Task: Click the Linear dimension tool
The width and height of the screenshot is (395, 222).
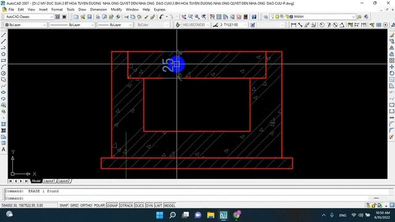Action: click(294, 25)
